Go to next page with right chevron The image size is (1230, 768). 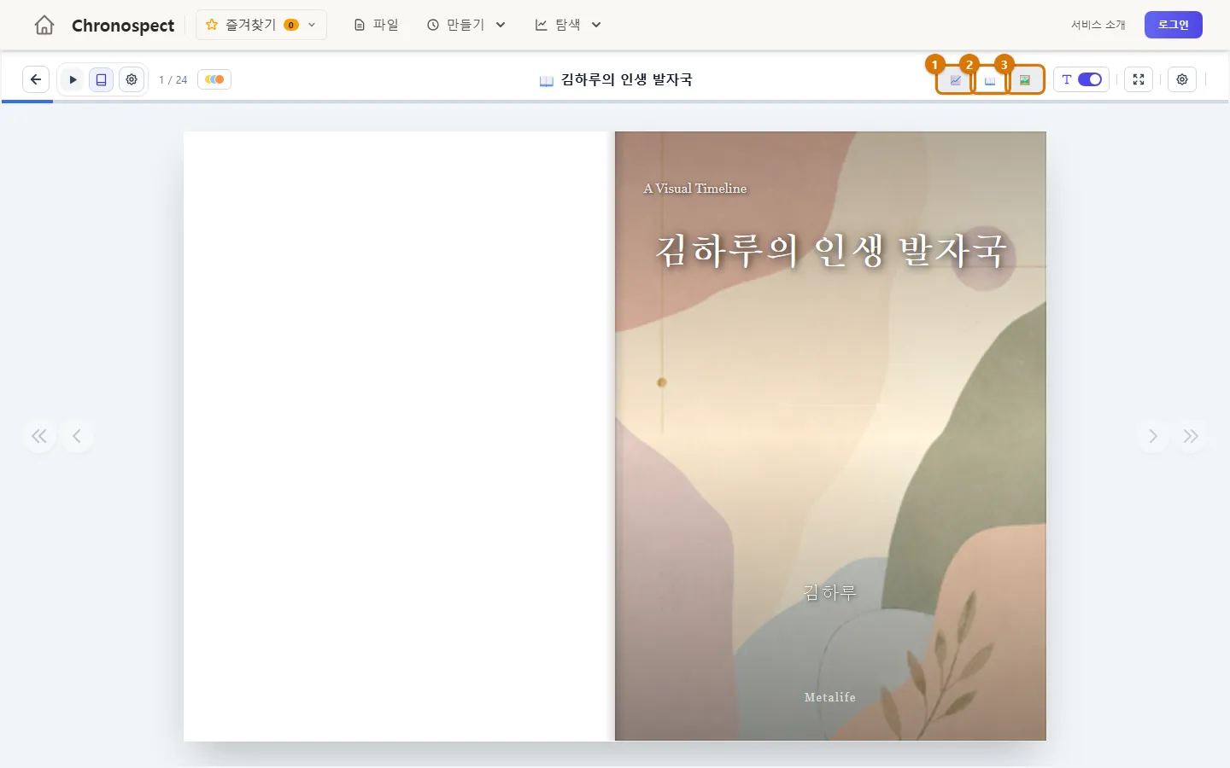(1153, 436)
